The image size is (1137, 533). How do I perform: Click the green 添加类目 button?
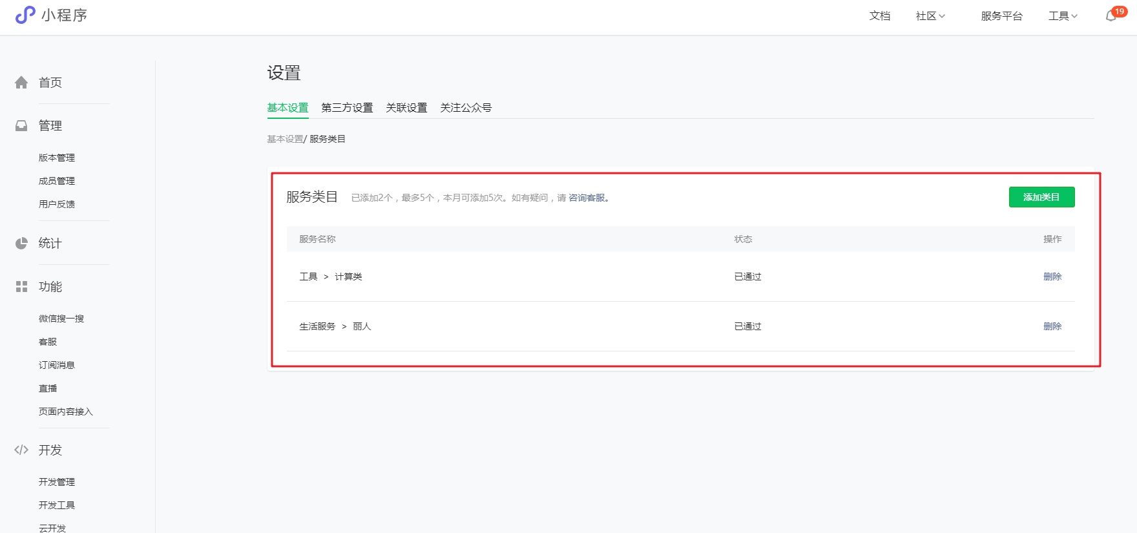coord(1041,197)
